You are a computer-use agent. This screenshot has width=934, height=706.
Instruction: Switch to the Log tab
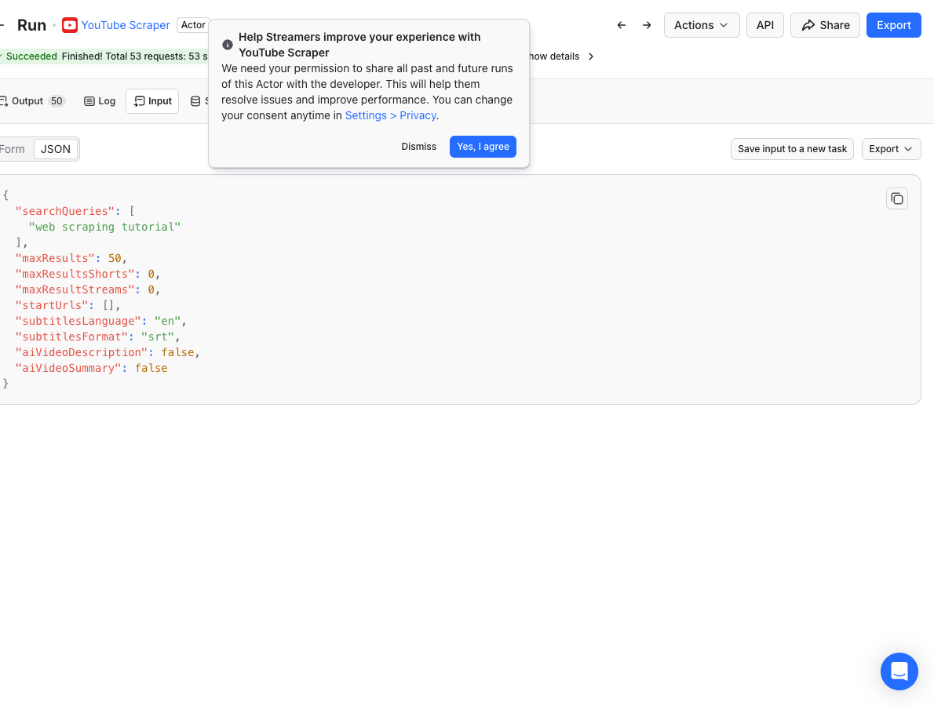tap(100, 101)
